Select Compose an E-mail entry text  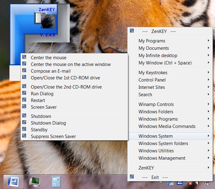point(51,71)
